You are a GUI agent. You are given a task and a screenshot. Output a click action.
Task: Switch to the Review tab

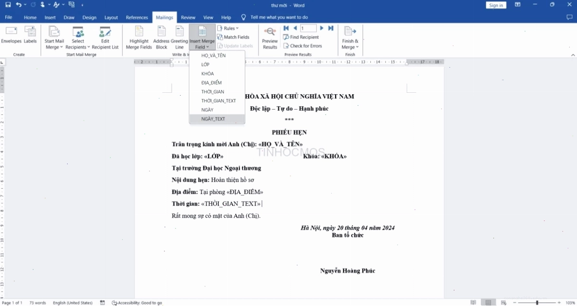pyautogui.click(x=188, y=17)
